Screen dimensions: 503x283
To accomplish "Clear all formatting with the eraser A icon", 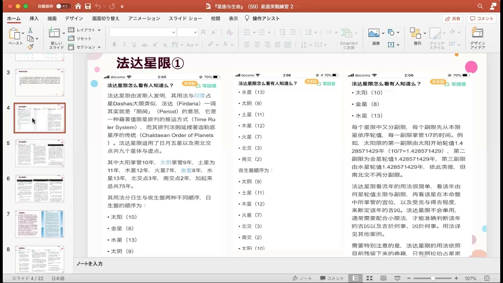I will tap(230, 32).
